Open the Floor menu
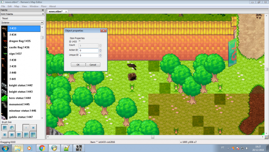269x152 pixels. pyautogui.click(x=44, y=6)
